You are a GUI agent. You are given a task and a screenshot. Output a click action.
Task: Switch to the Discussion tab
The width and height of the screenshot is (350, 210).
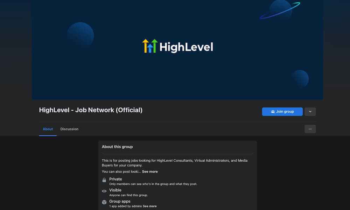[69, 129]
